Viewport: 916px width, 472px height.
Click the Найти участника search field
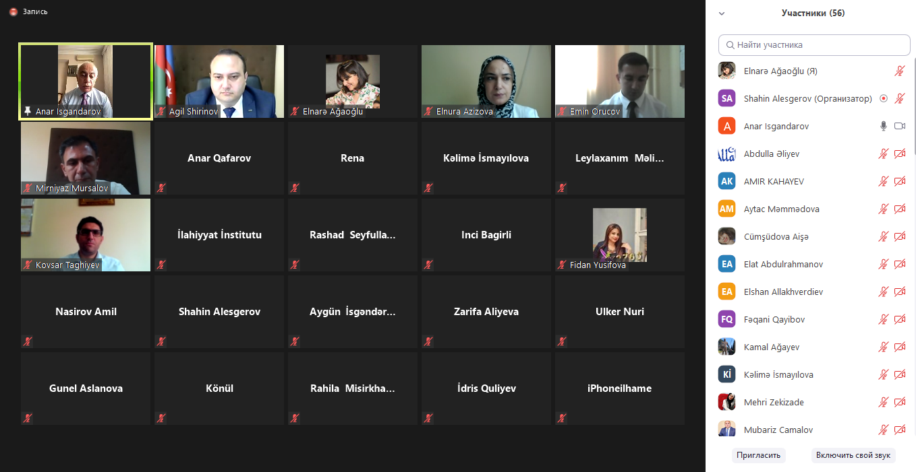[814, 45]
